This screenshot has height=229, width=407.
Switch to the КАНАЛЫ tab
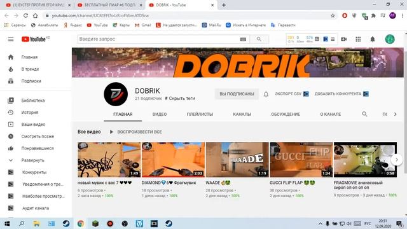242,114
